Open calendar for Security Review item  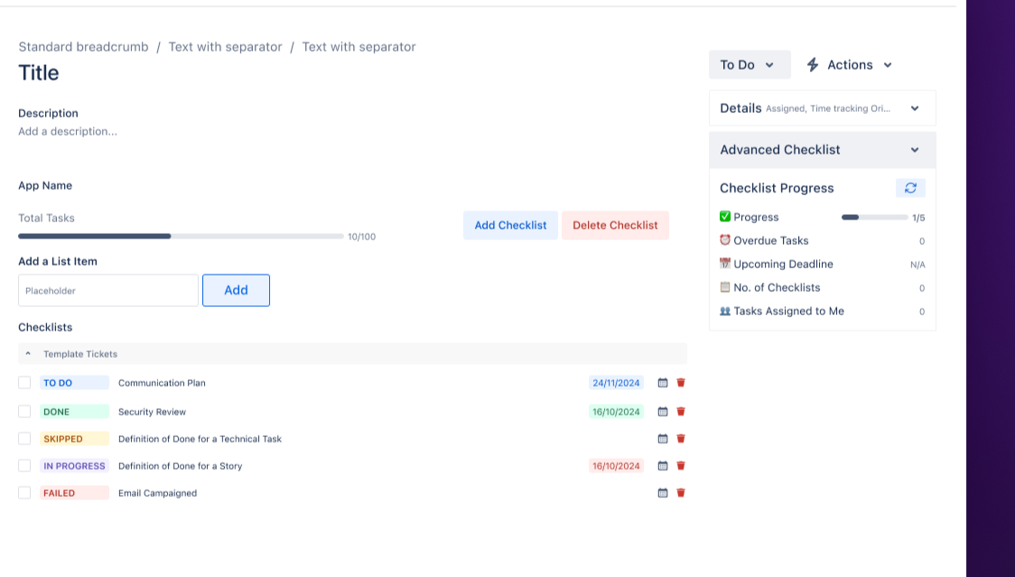[x=663, y=412]
